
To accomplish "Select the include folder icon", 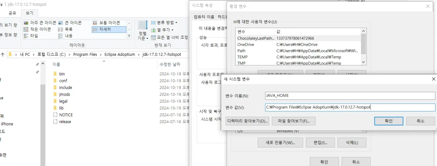I will (55, 88).
